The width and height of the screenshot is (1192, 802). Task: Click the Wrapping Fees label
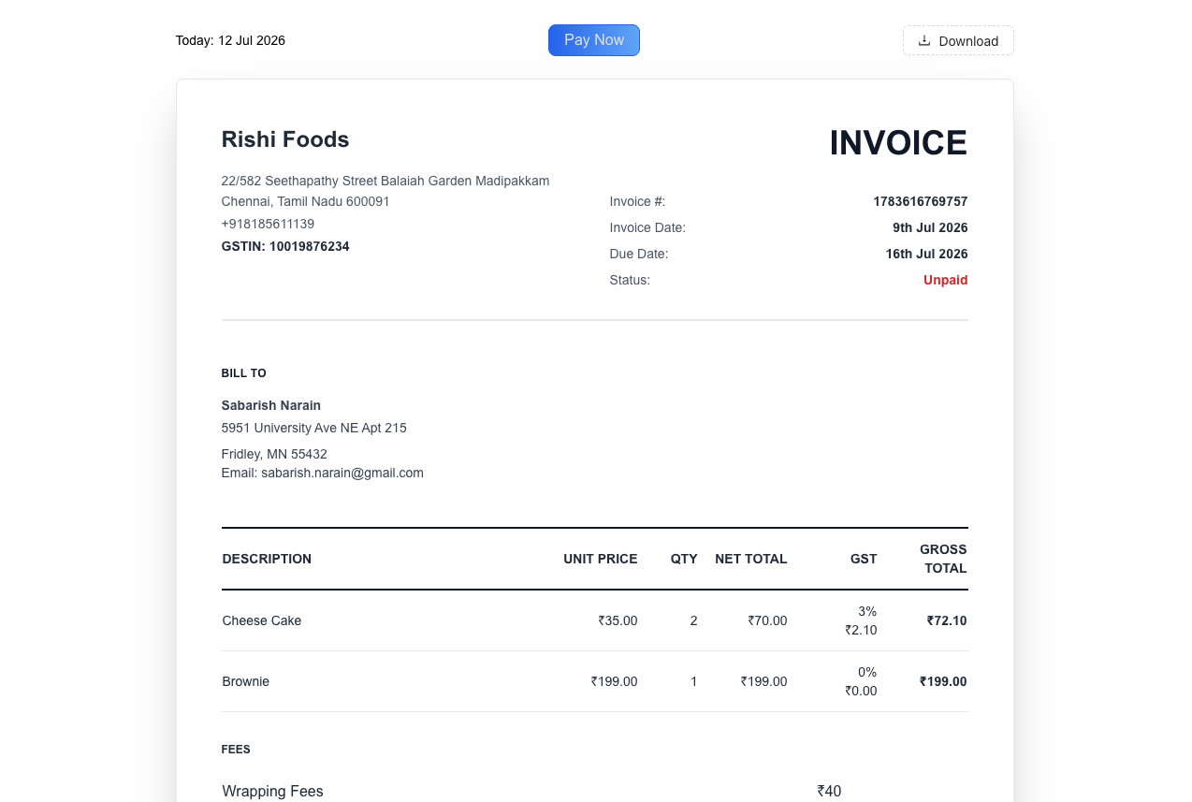pyautogui.click(x=273, y=791)
